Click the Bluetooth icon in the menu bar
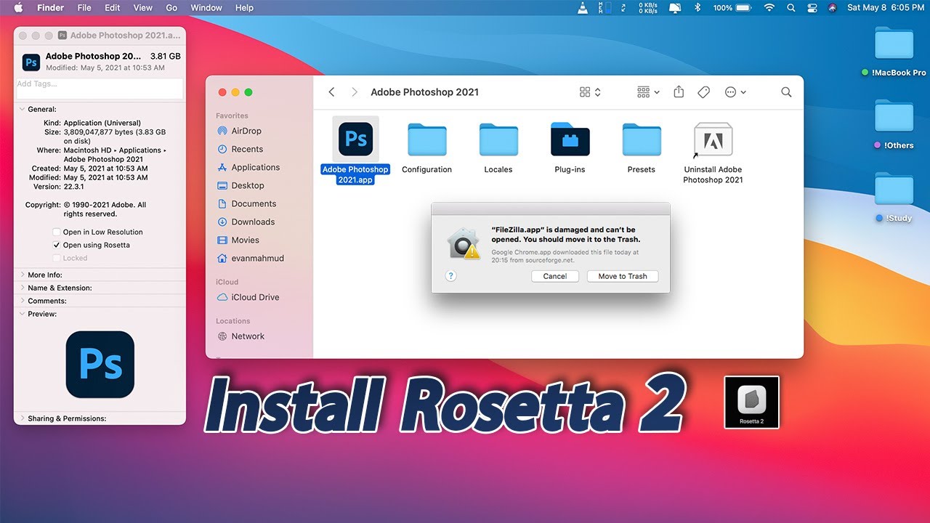 click(697, 8)
